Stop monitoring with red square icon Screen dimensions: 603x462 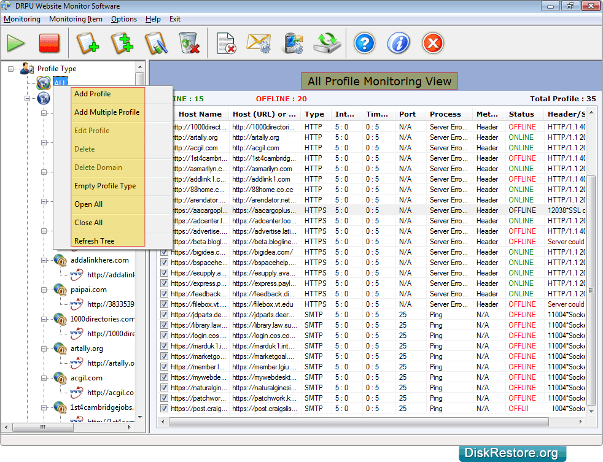point(49,43)
